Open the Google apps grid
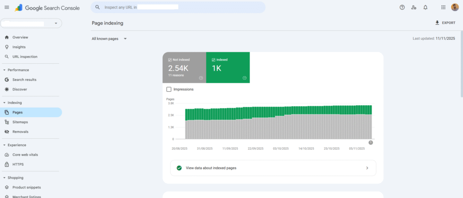 [443, 8]
